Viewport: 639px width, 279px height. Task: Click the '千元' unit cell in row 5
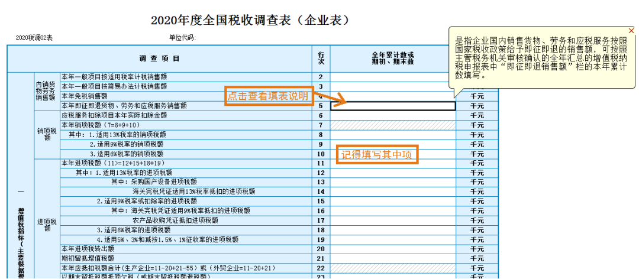[x=477, y=106]
